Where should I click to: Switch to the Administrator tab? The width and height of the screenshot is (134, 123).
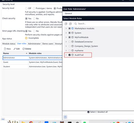[x=34, y=44]
